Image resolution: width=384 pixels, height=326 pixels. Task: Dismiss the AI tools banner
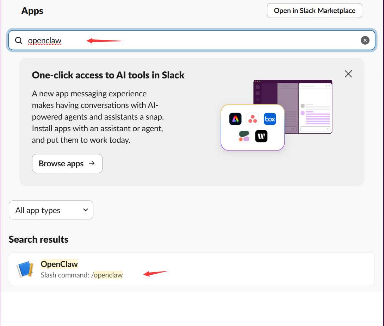pos(348,74)
